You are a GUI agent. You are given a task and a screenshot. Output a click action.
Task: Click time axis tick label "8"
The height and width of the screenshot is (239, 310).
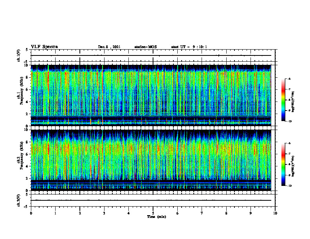(x=226, y=213)
